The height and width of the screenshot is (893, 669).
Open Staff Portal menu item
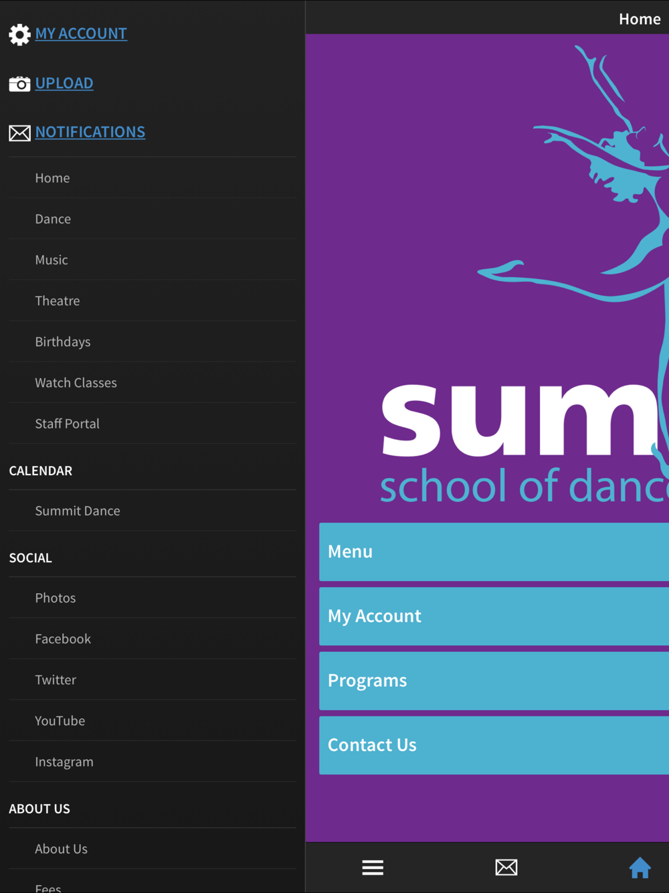coord(153,423)
